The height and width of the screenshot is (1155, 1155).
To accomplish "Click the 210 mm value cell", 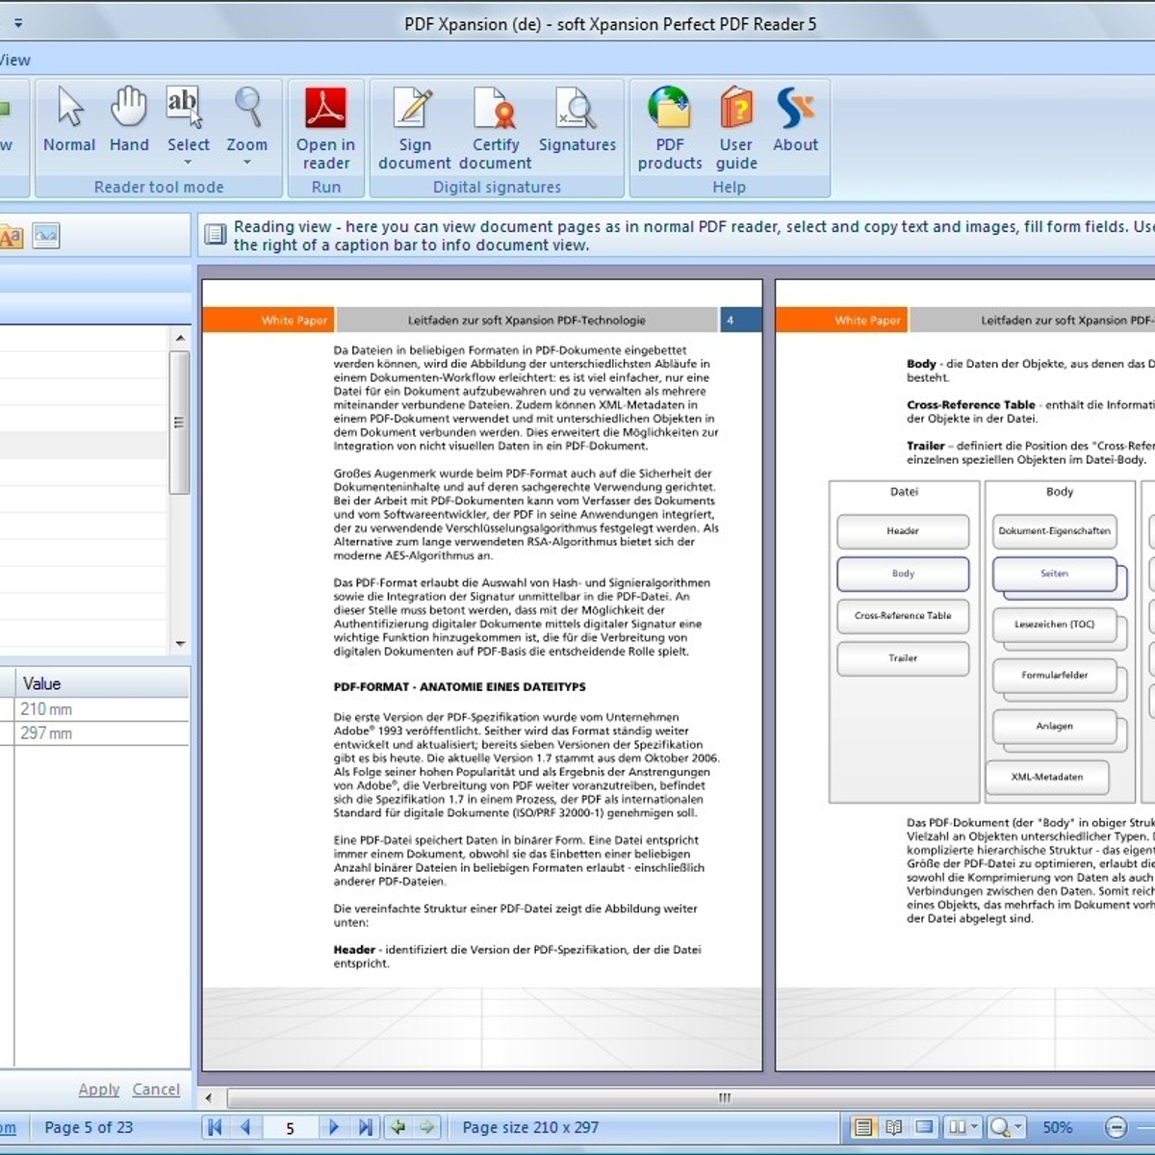I will pyautogui.click(x=102, y=709).
